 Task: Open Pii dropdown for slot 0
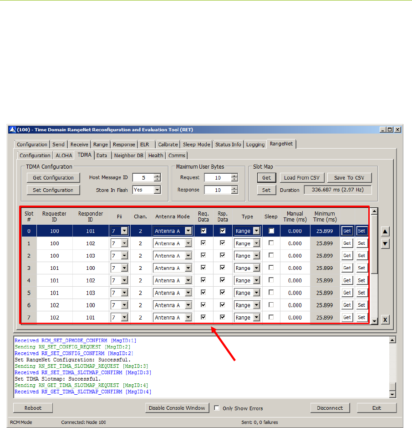click(124, 231)
